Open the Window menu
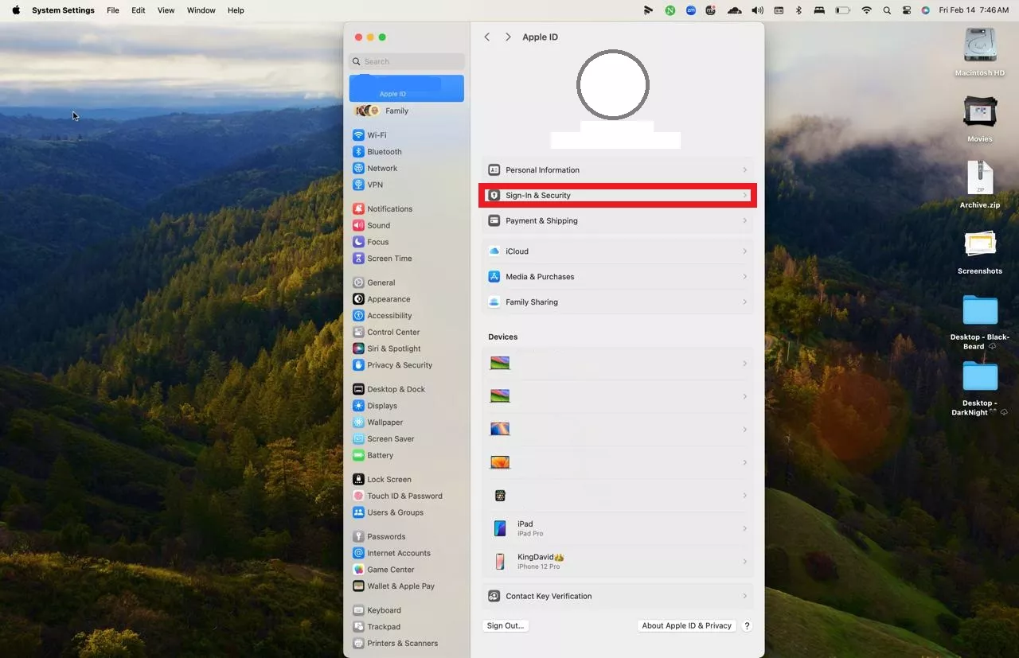The height and width of the screenshot is (658, 1019). click(x=201, y=10)
